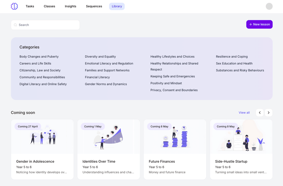Image resolution: width=283 pixels, height=186 pixels.
Task: Open the Financial Literacy category
Action: point(97,77)
